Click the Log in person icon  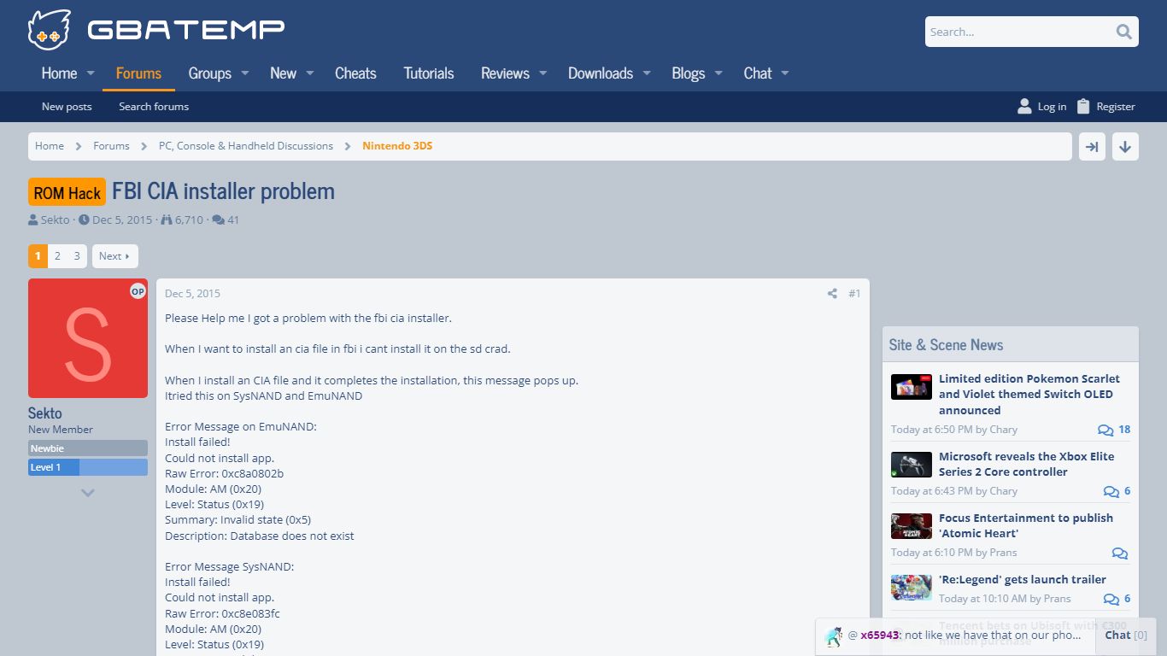coord(1024,106)
